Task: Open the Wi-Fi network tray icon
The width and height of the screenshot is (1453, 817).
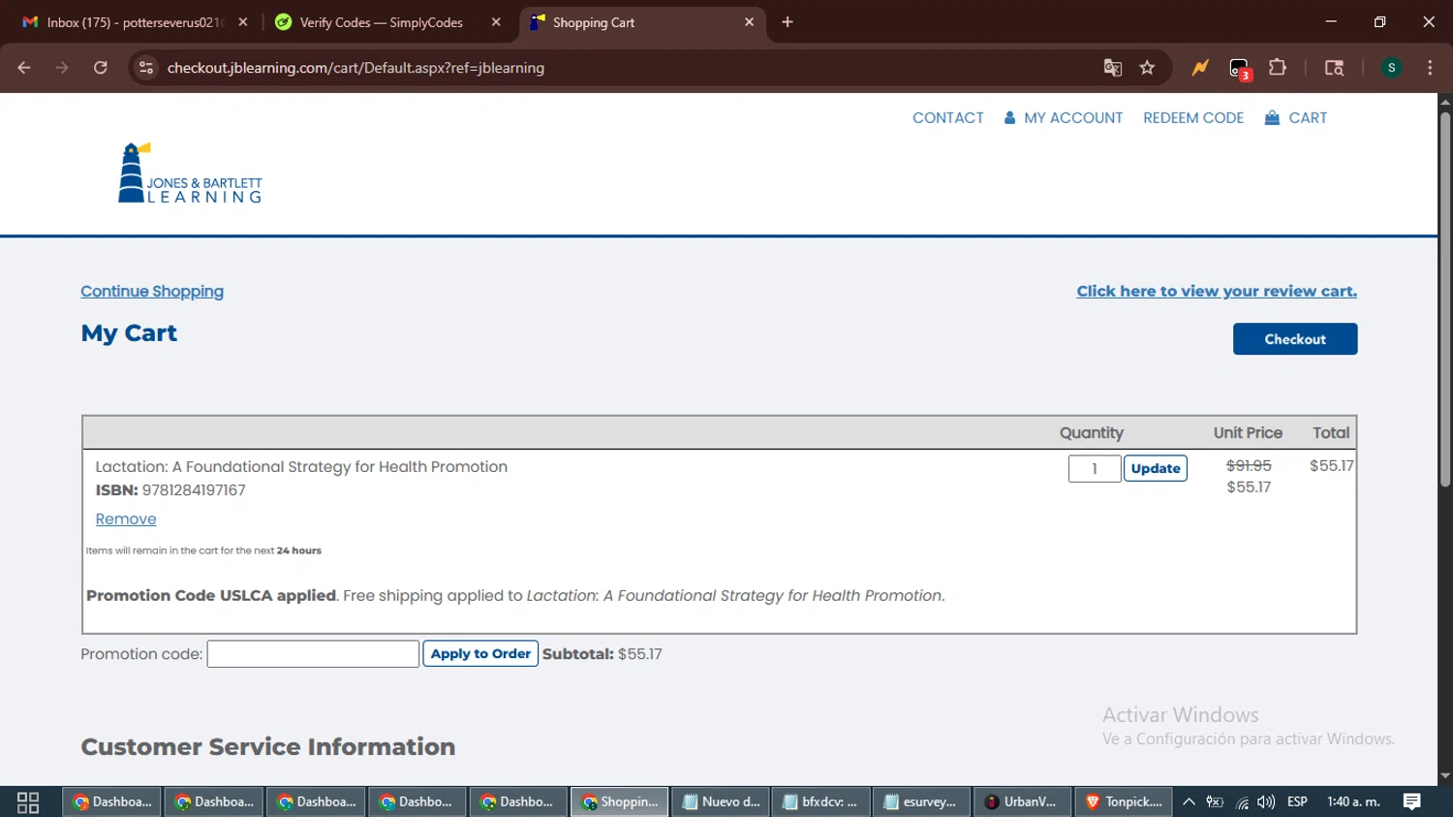Action: click(x=1242, y=802)
